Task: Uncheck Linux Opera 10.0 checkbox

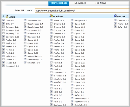Action: (25, 40)
